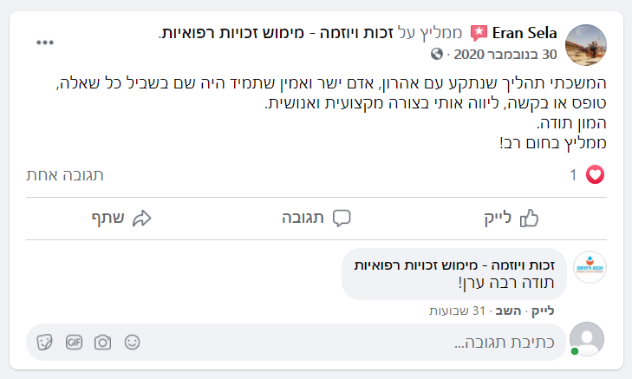Screen dimensions: 632x379
Task: Open the 30 בנובמבר 2020 post date link
Action: tap(505, 54)
